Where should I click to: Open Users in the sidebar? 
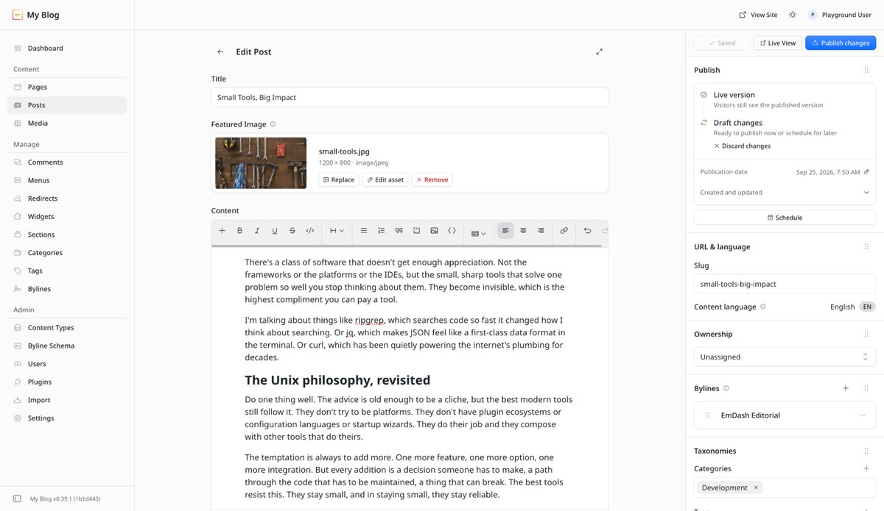click(67, 364)
